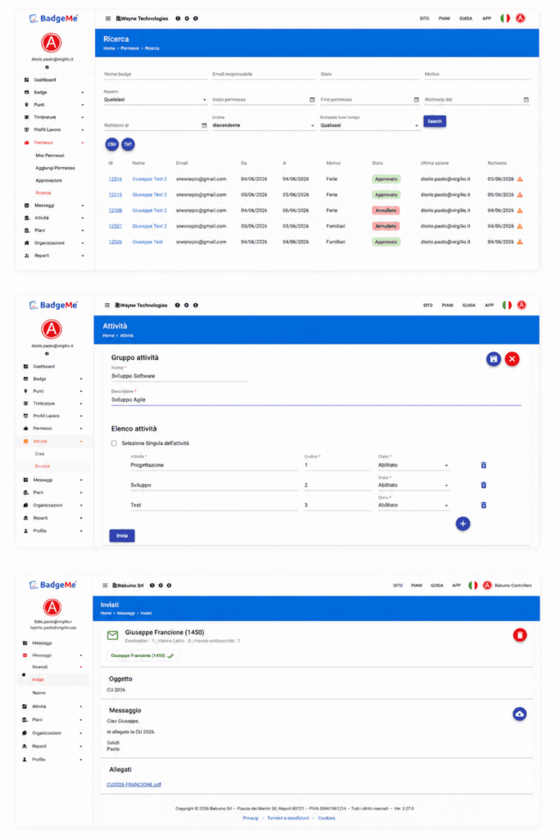Click the Descrizione field with Sviluppo Agile
The image size is (560, 839).
tap(316, 400)
